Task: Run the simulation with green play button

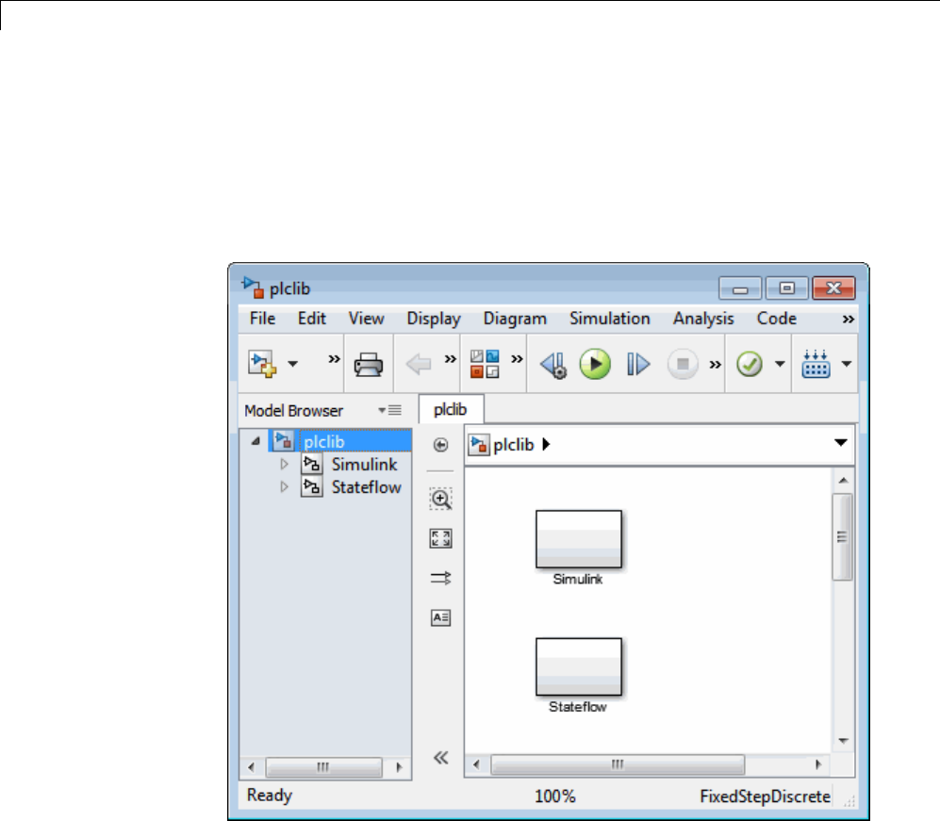Action: (x=595, y=364)
